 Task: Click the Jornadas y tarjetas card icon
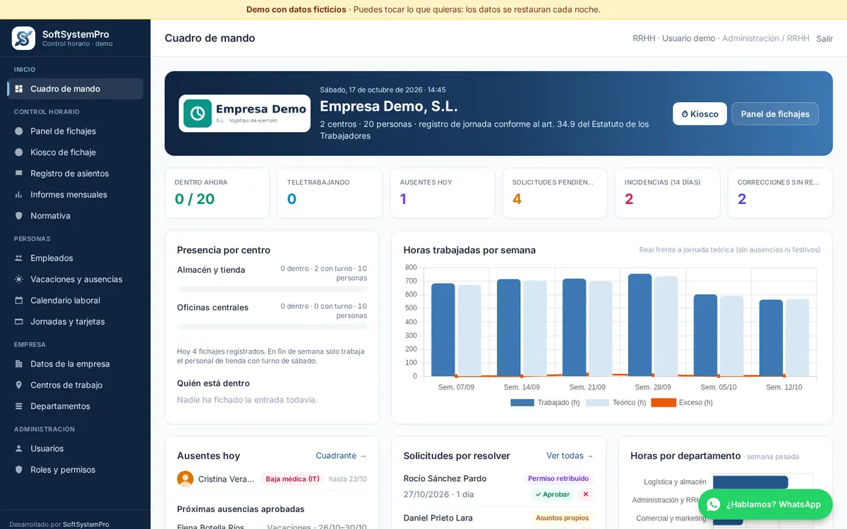19,322
